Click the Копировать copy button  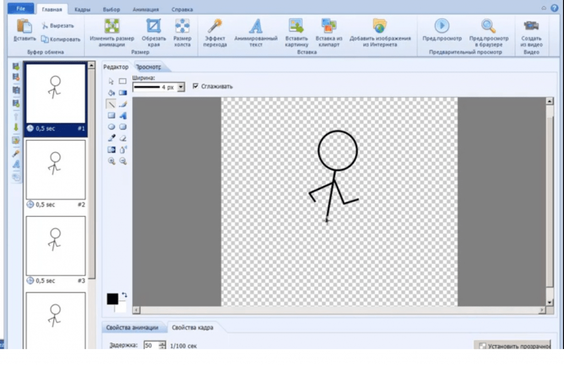(x=61, y=39)
